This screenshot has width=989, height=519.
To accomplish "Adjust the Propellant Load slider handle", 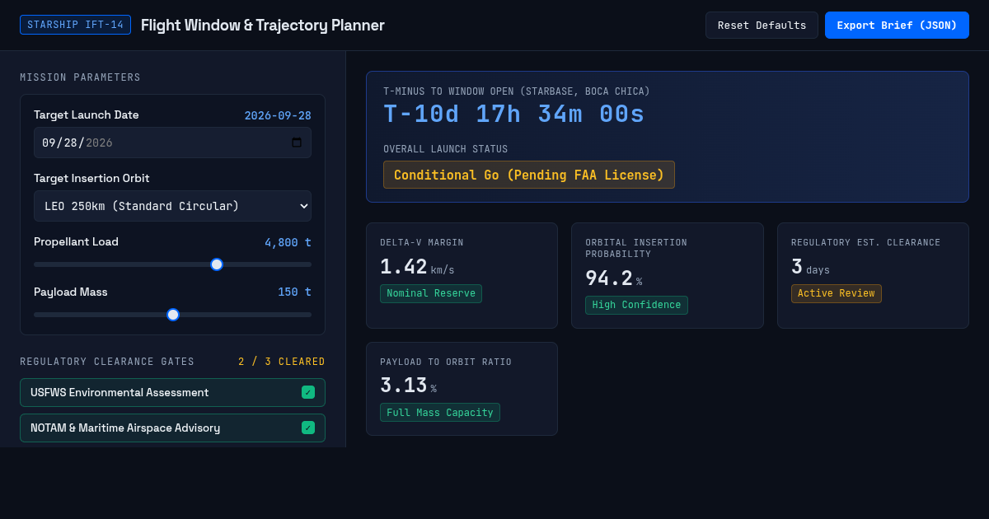I will click(217, 264).
